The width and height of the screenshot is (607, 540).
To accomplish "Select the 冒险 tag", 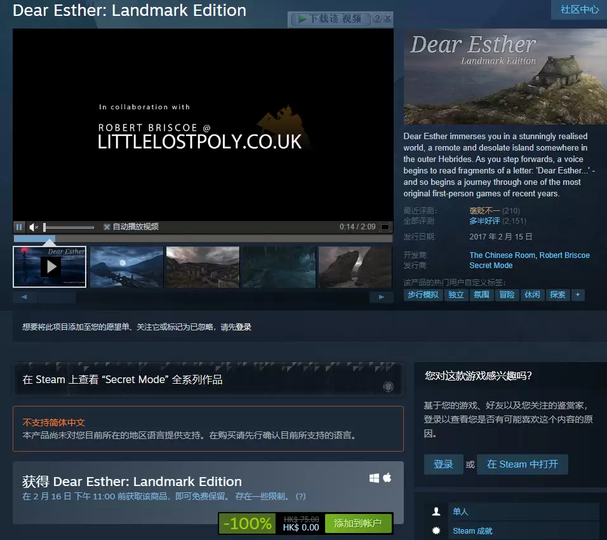I will 507,295.
